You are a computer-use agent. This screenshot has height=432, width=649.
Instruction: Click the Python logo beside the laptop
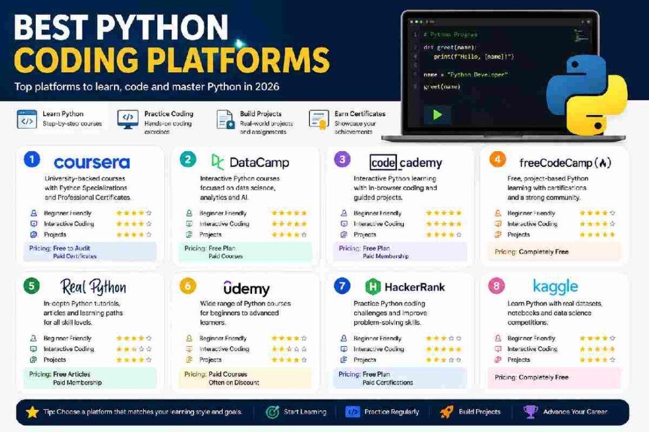point(586,95)
